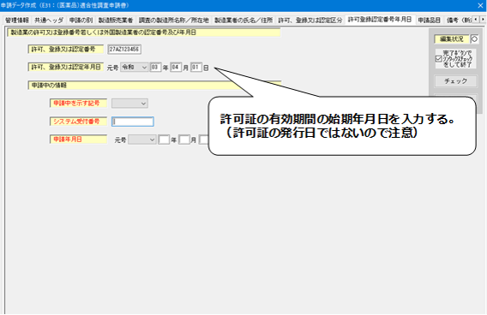This screenshot has width=487, height=315.
Task: Click the red 申請中を示す記号 label
Action: tap(78, 104)
